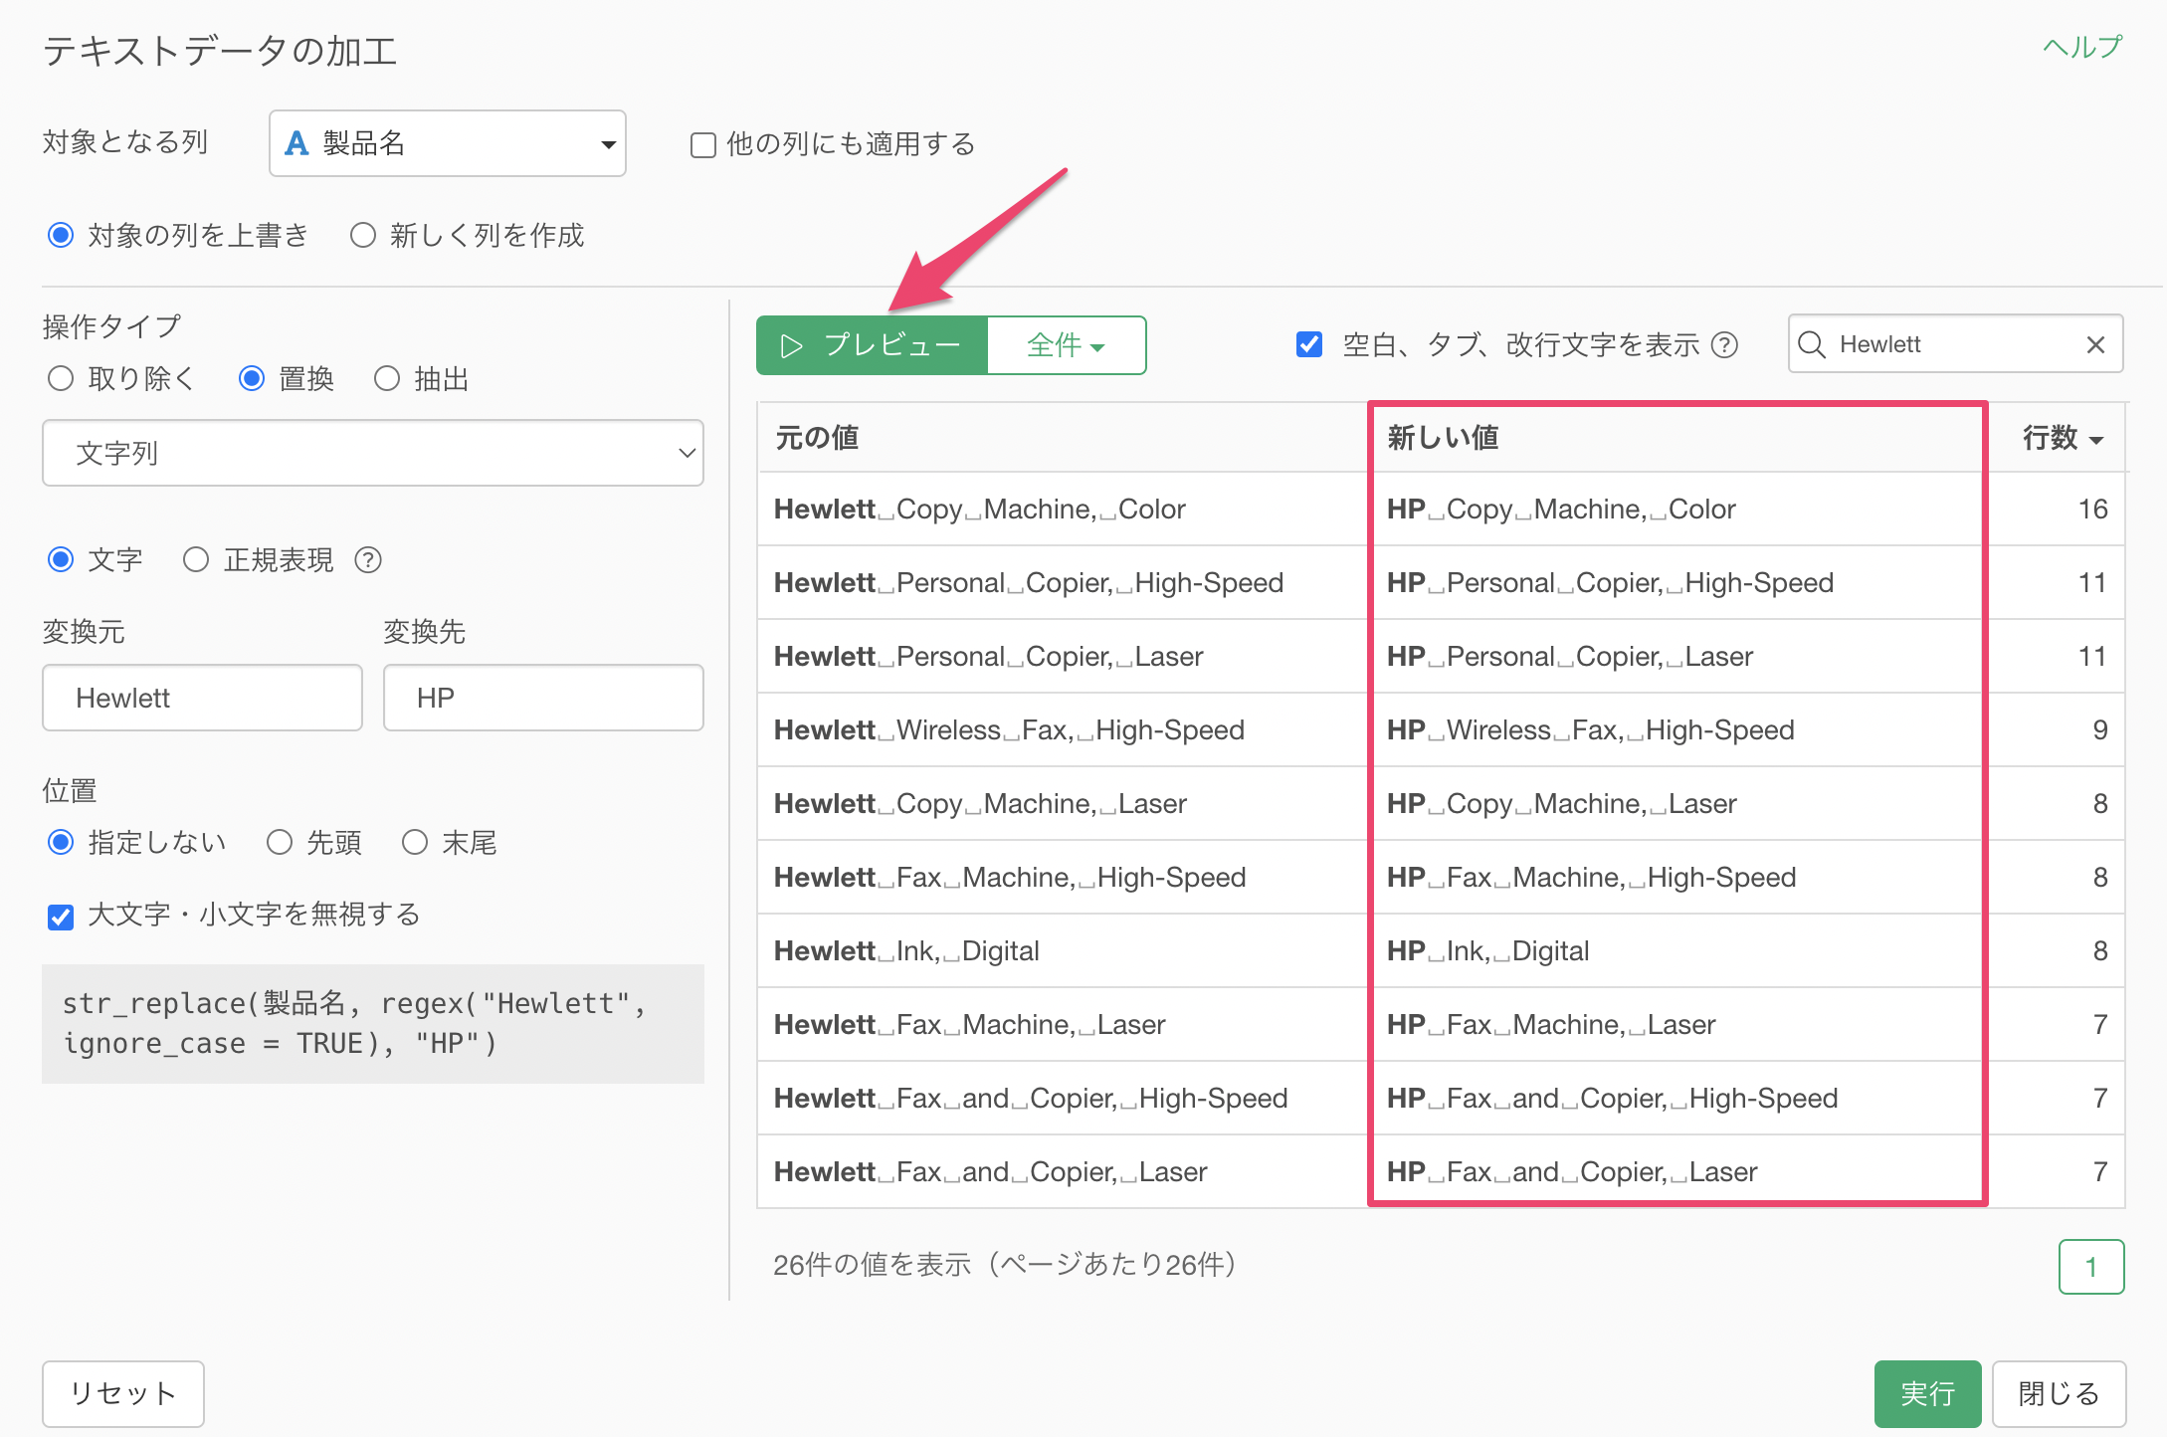
Task: Click the 26件の値を表示 status text
Action: [x=1005, y=1265]
